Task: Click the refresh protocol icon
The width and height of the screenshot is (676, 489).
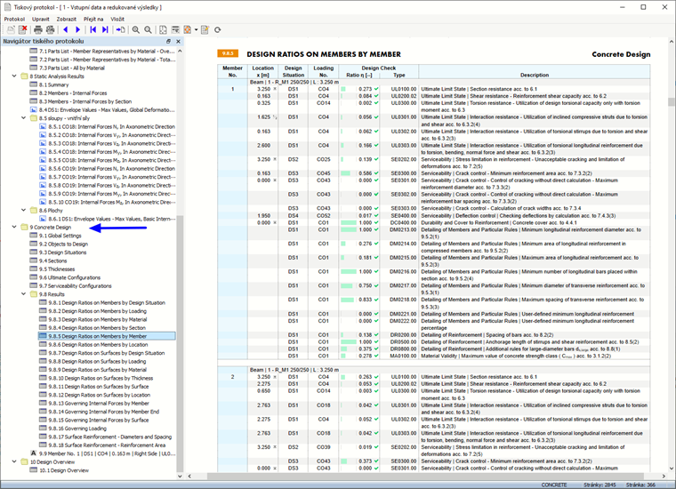Action: (218, 29)
